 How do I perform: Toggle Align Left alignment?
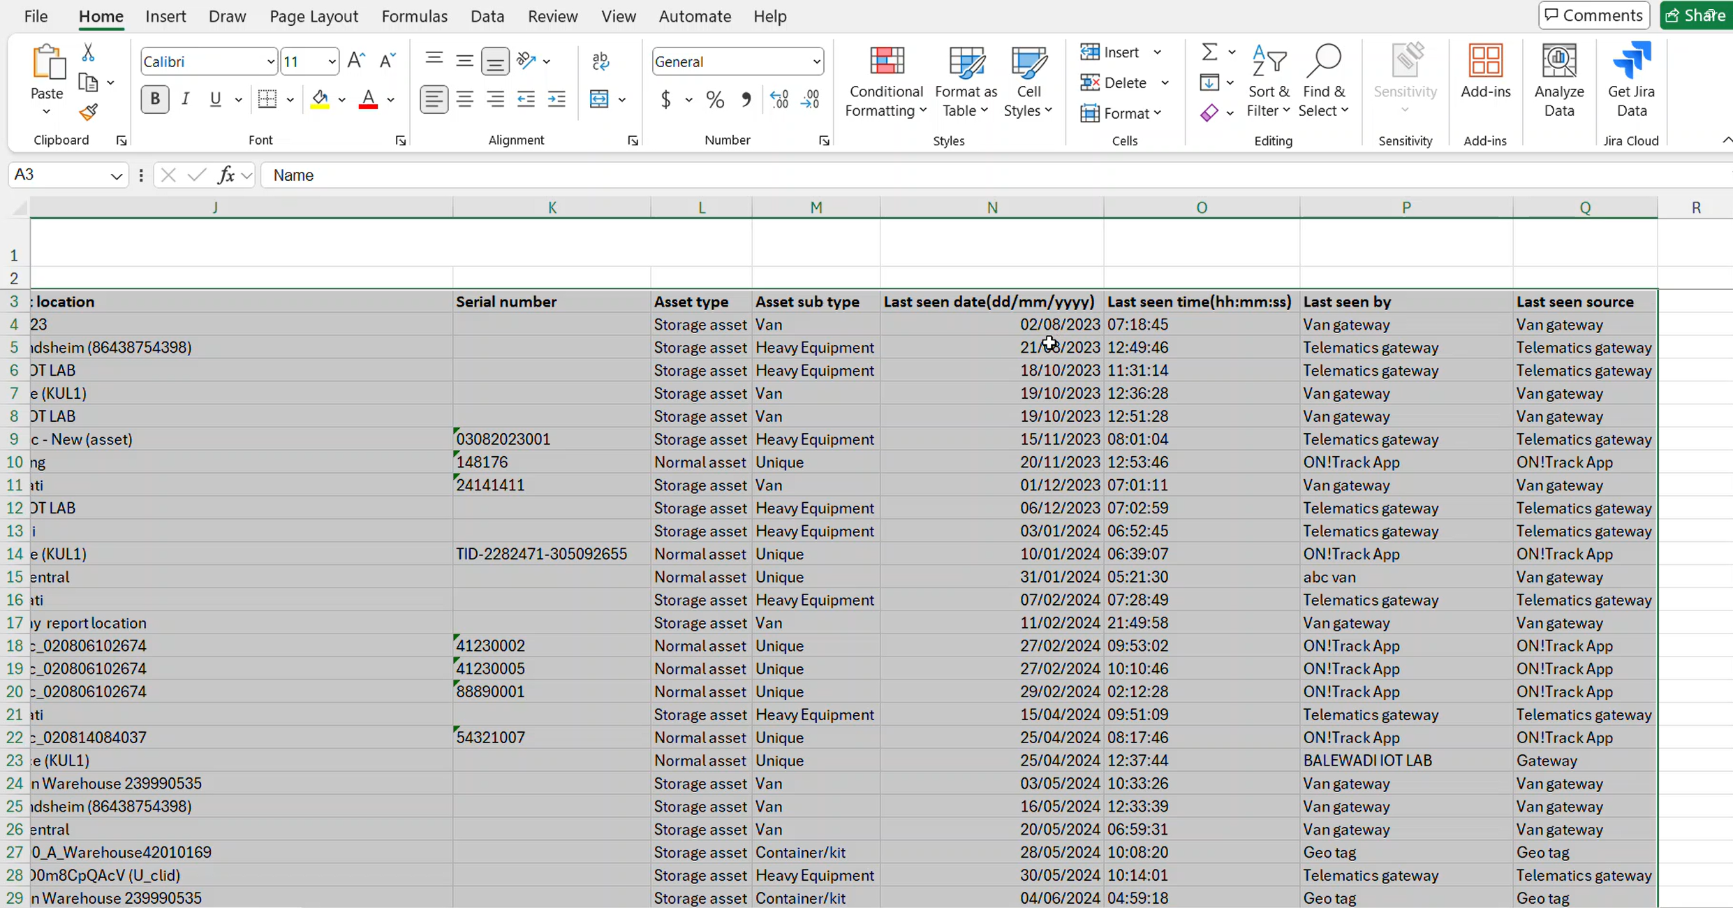click(x=434, y=99)
